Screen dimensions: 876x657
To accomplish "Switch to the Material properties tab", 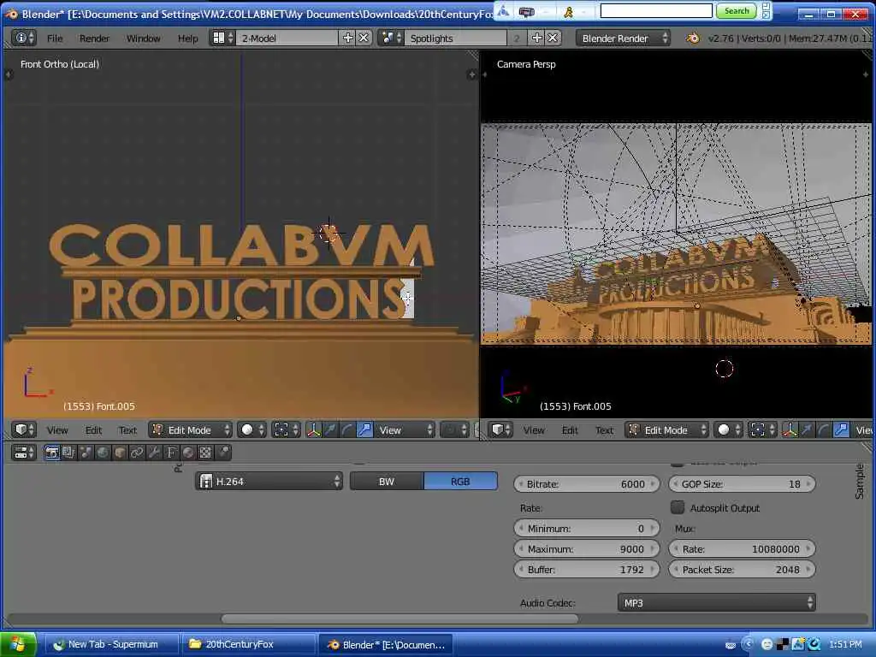I will click(x=188, y=453).
